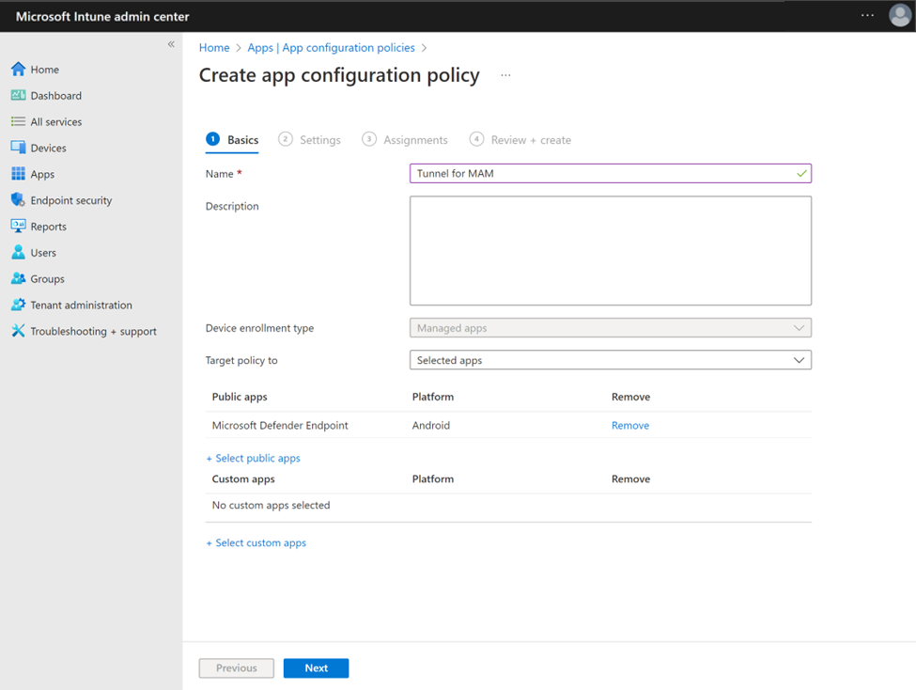Select the Dashboard icon in the navigation pane
916x690 pixels.
[54, 95]
